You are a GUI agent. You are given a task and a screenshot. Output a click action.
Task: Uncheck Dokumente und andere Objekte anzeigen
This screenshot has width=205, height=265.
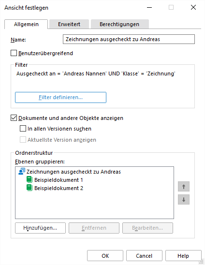point(14,118)
